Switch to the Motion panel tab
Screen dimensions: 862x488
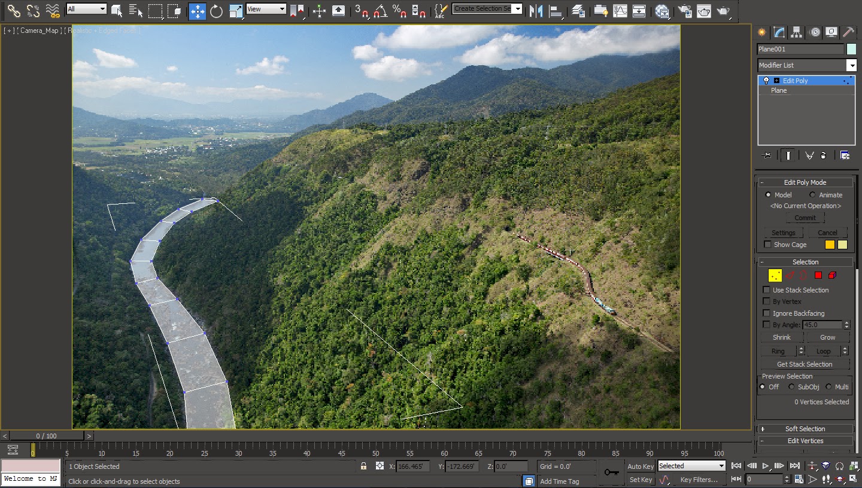point(814,32)
